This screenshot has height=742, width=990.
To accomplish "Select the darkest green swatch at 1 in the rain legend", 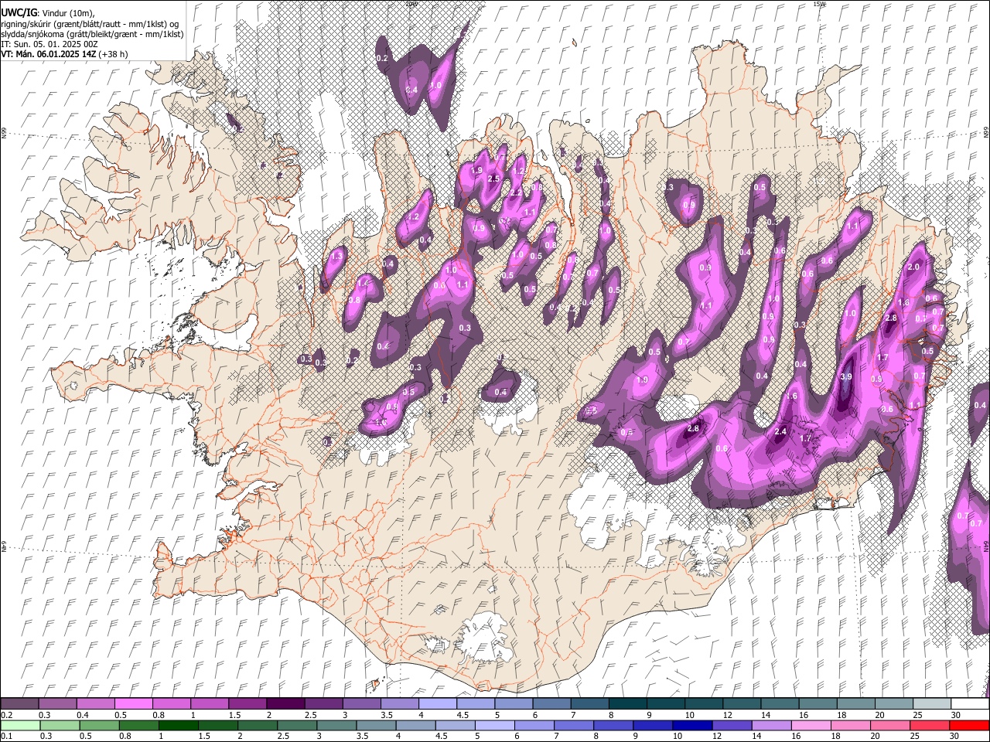I will (179, 726).
